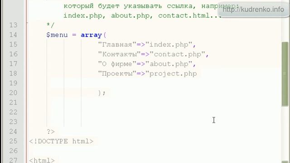Click line number 26 in gutter
Viewport: 290px width, 163px height.
(x=13, y=151)
